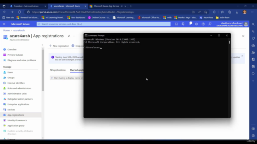Open the Edge sidebar tools briefcase icon
The image size is (257, 144).
point(253,45)
